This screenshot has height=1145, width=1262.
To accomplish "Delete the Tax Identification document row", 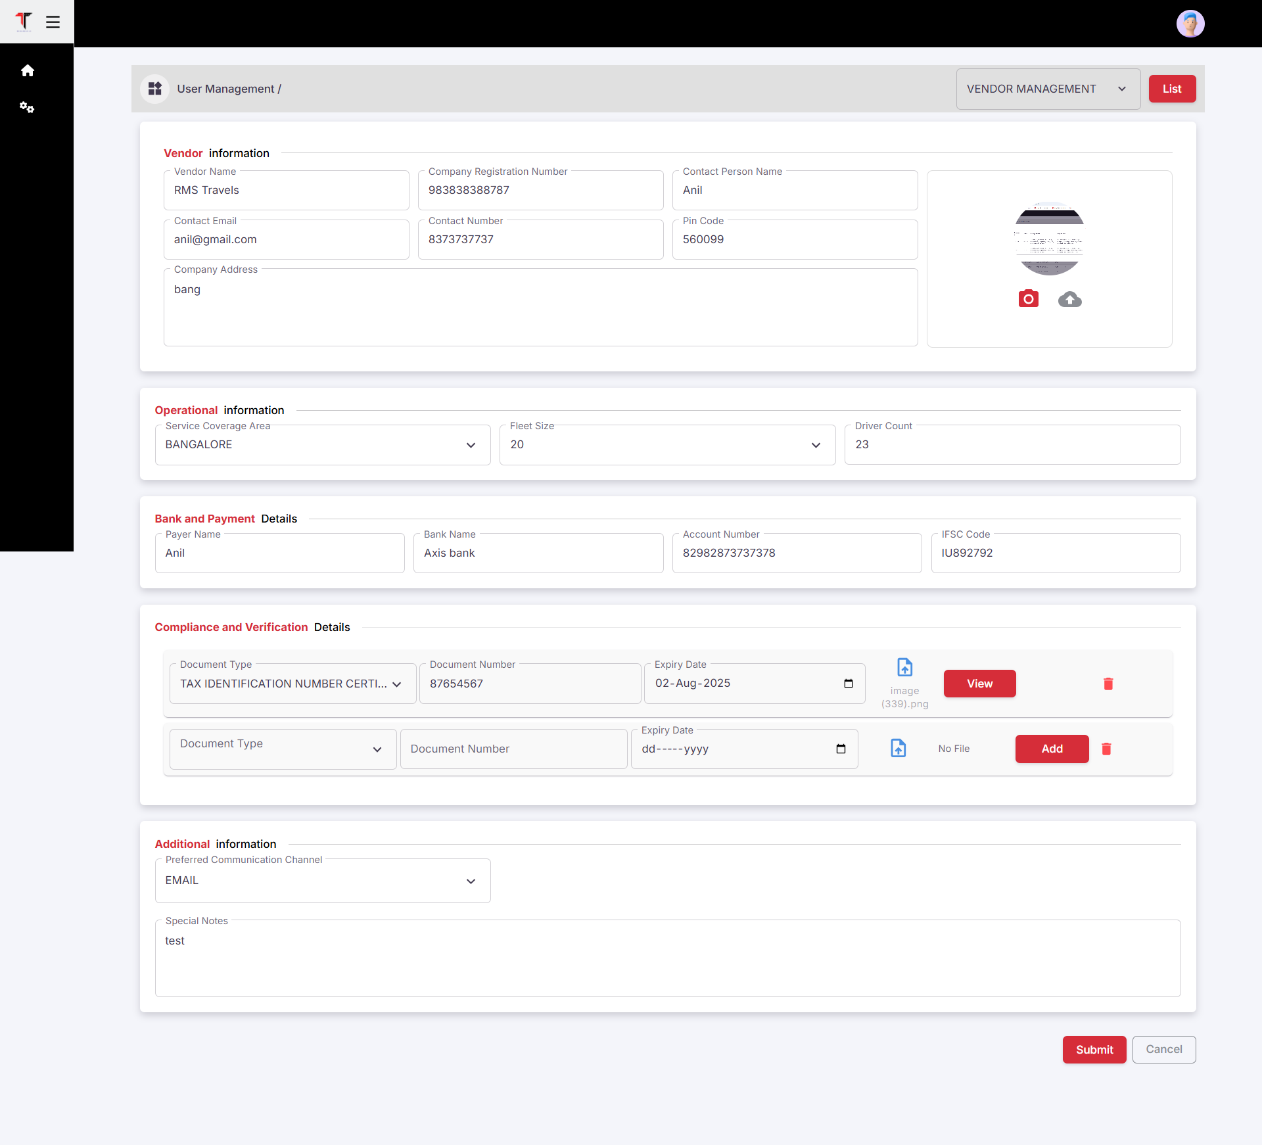I will (1108, 684).
